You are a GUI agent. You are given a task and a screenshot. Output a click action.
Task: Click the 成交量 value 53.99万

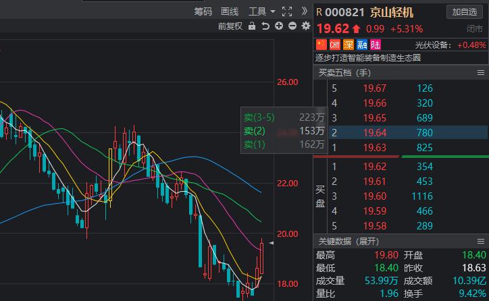[381, 281]
